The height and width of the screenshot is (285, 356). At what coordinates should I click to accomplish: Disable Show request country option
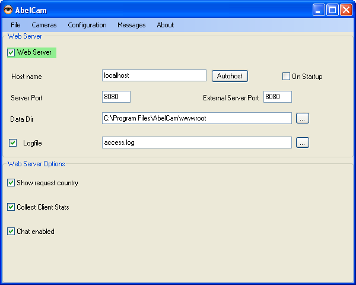tap(11, 183)
